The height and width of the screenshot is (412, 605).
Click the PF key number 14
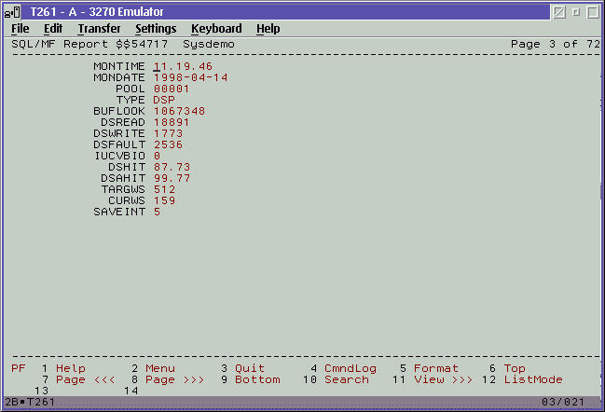(131, 391)
